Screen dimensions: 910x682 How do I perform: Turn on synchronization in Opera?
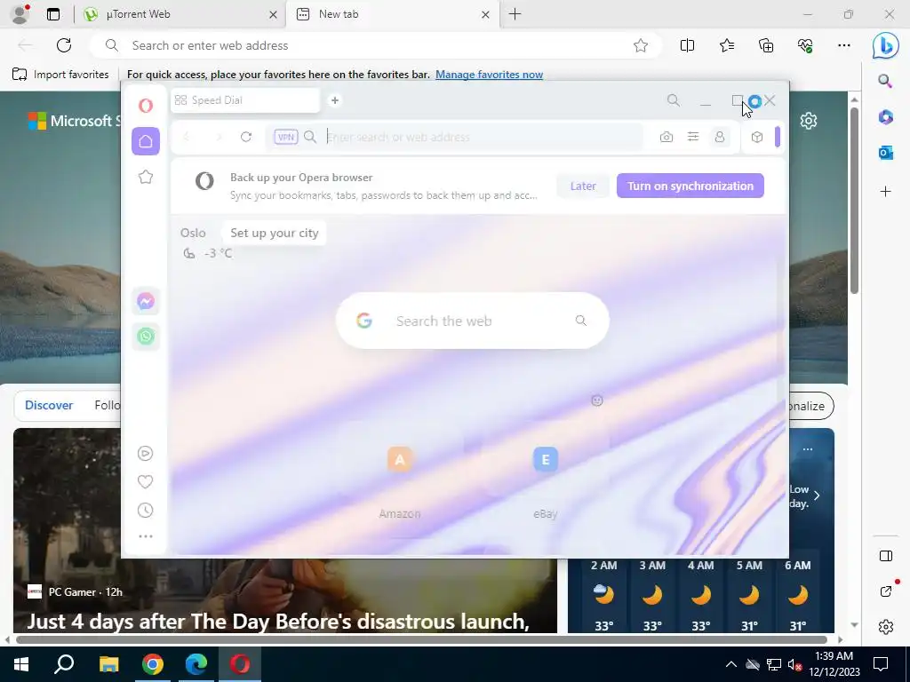coord(690,186)
